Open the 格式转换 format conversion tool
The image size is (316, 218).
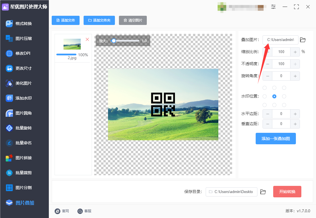click(19, 24)
